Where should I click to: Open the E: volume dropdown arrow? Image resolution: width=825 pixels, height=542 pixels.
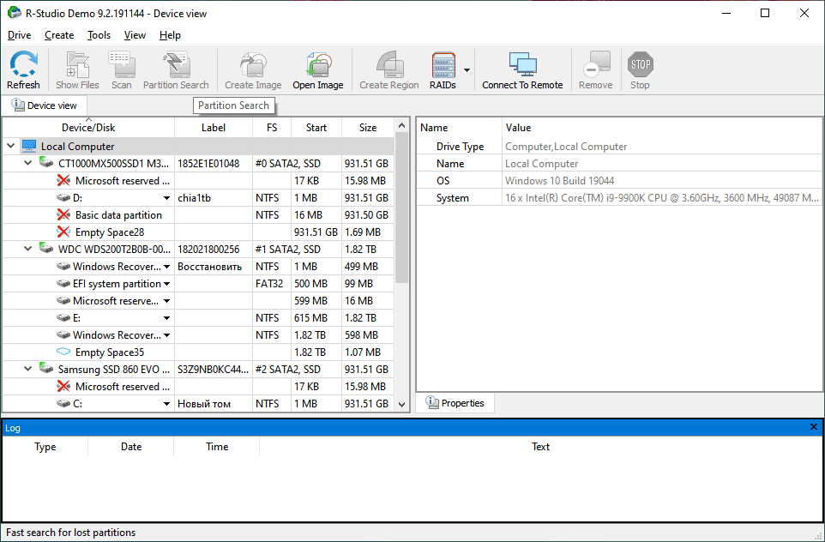coord(166,318)
